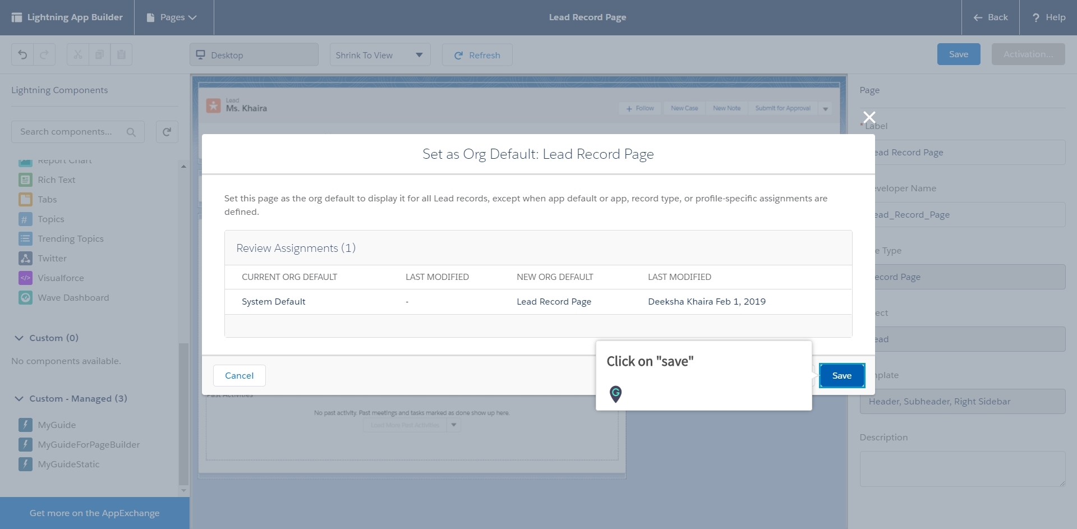Image resolution: width=1077 pixels, height=529 pixels.
Task: Select the Desktop form factor field
Action: click(254, 54)
